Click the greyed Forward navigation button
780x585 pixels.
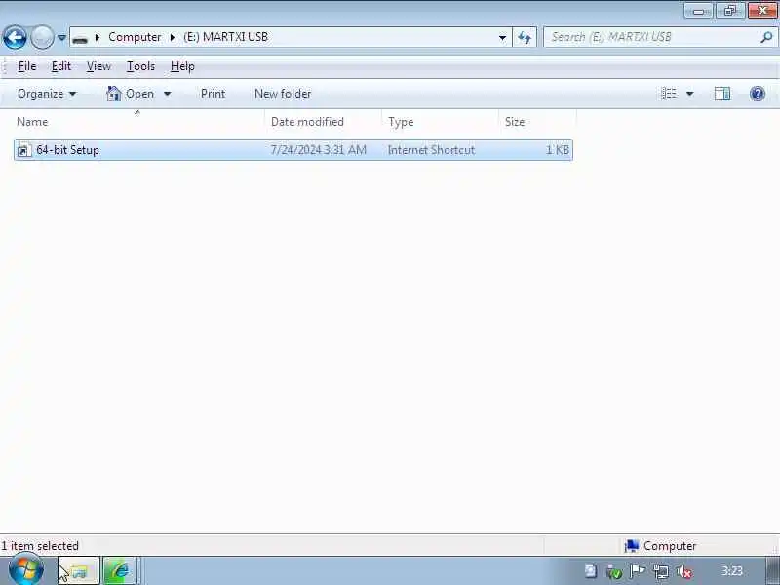[42, 37]
